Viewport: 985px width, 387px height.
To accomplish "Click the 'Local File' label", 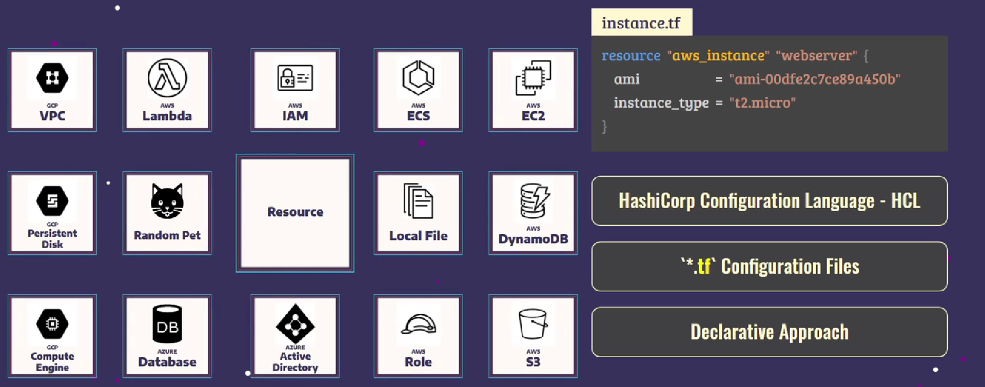I will pyautogui.click(x=418, y=236).
